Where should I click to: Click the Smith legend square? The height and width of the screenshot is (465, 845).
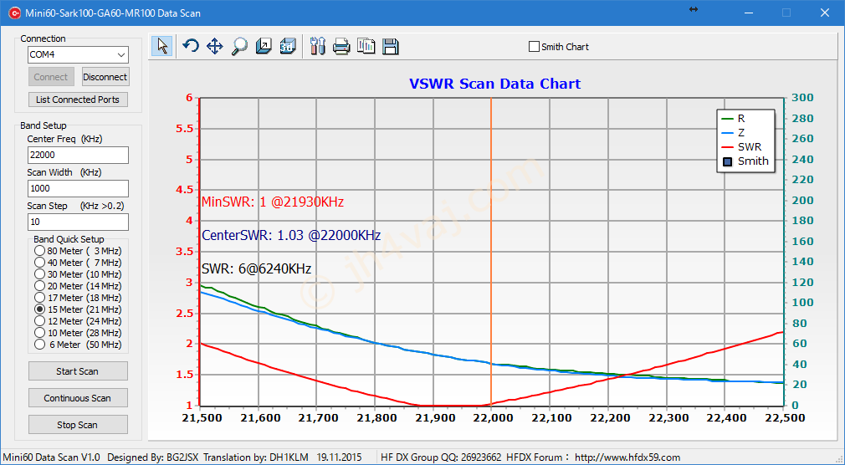[x=728, y=161]
